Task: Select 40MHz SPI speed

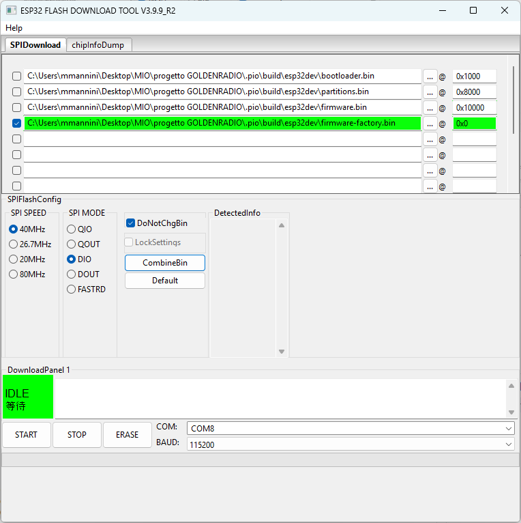Action: tap(27, 229)
